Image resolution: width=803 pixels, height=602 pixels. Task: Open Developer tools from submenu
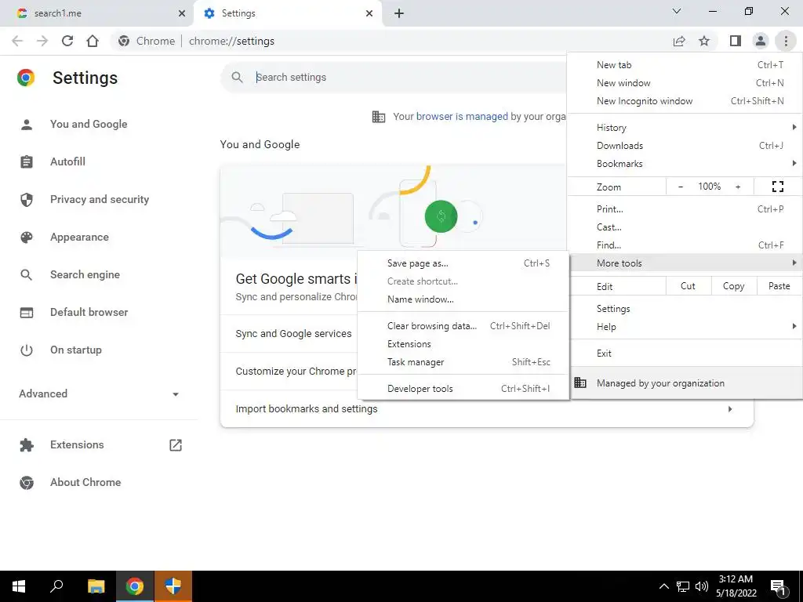(463, 389)
